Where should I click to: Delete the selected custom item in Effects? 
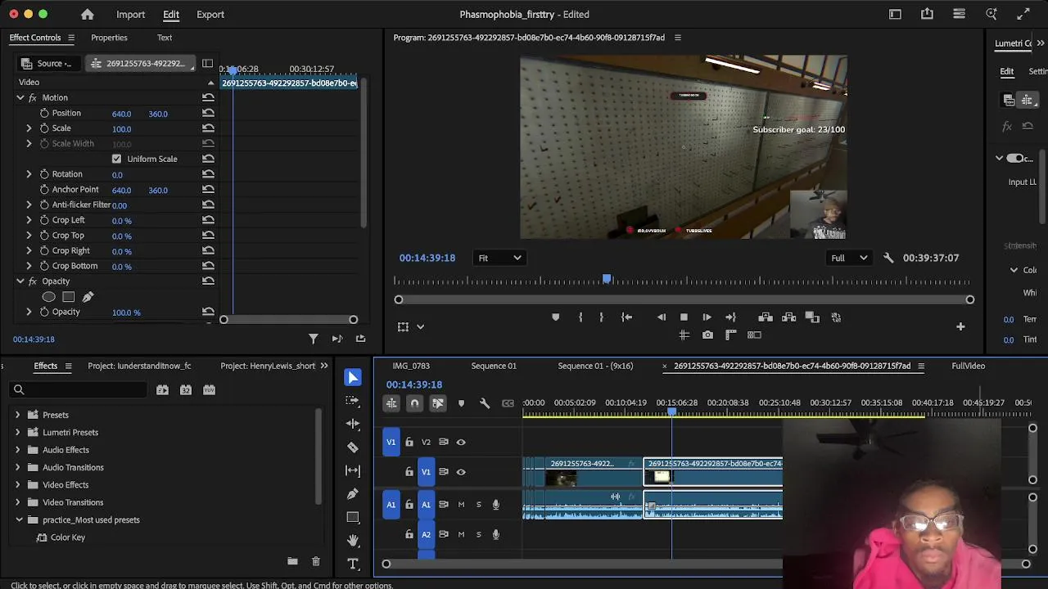tap(316, 561)
